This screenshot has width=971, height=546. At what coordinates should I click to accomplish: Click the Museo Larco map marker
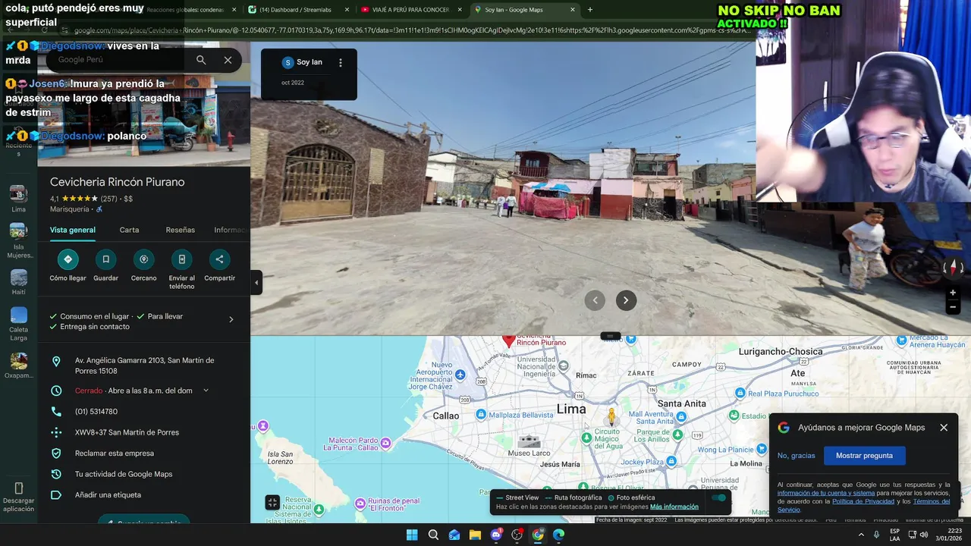pos(529,441)
